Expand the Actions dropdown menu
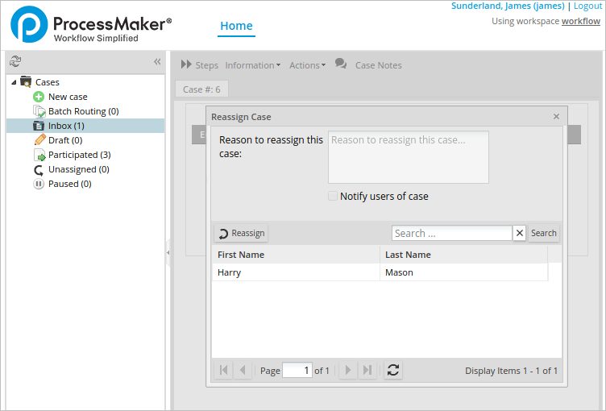Screen dimensions: 606x411 [307, 65]
